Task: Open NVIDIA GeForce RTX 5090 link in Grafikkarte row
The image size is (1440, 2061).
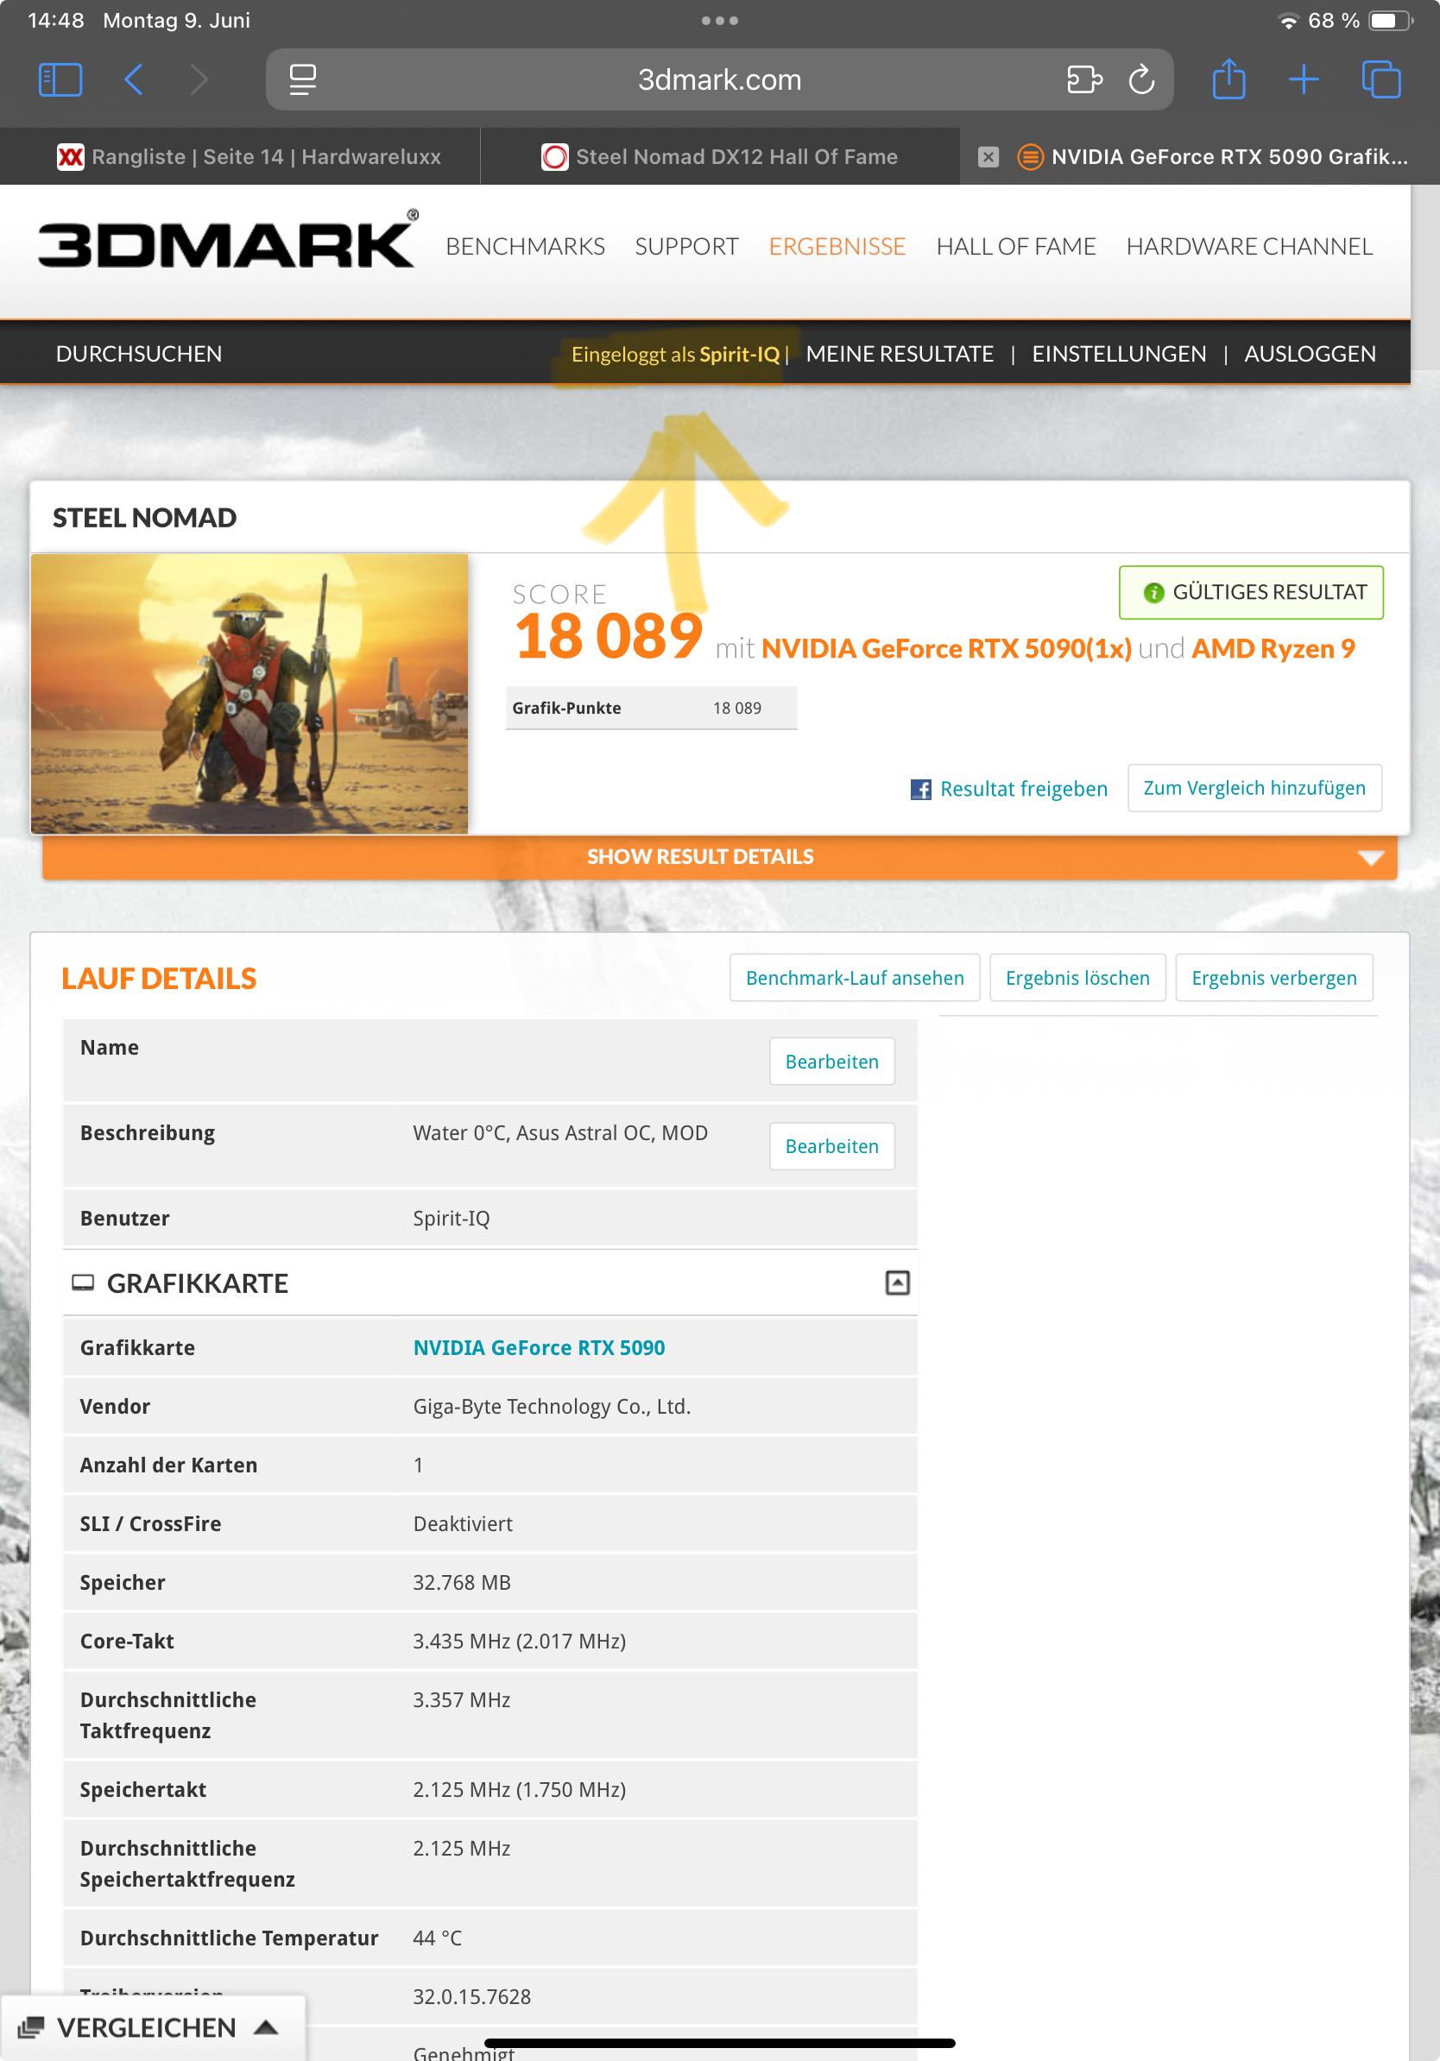Action: click(539, 1346)
